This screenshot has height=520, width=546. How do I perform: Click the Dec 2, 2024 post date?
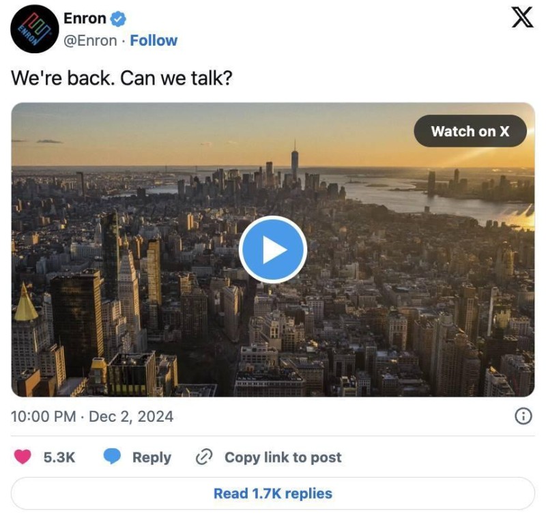coord(131,416)
